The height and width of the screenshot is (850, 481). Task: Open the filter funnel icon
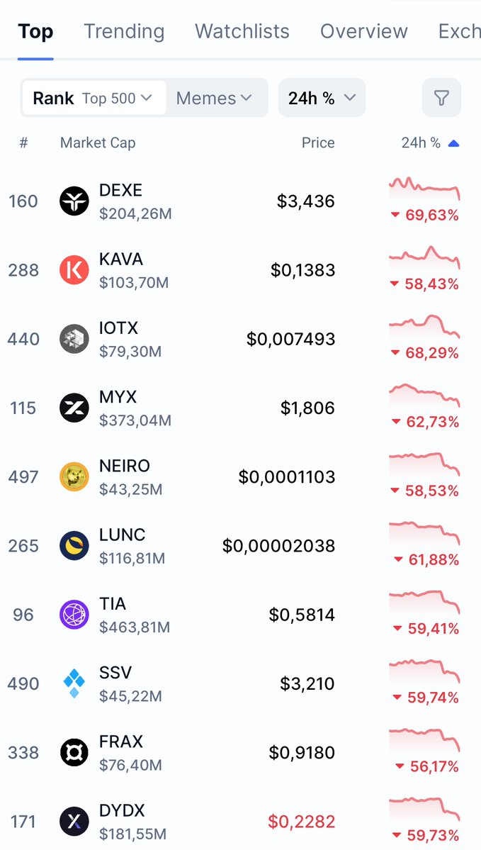(441, 98)
